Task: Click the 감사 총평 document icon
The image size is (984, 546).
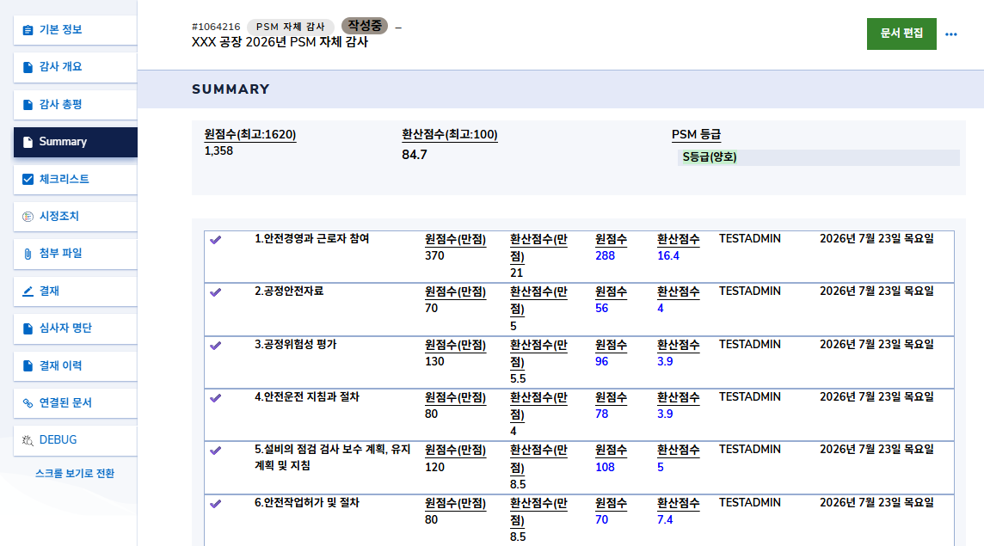Action: tap(28, 105)
